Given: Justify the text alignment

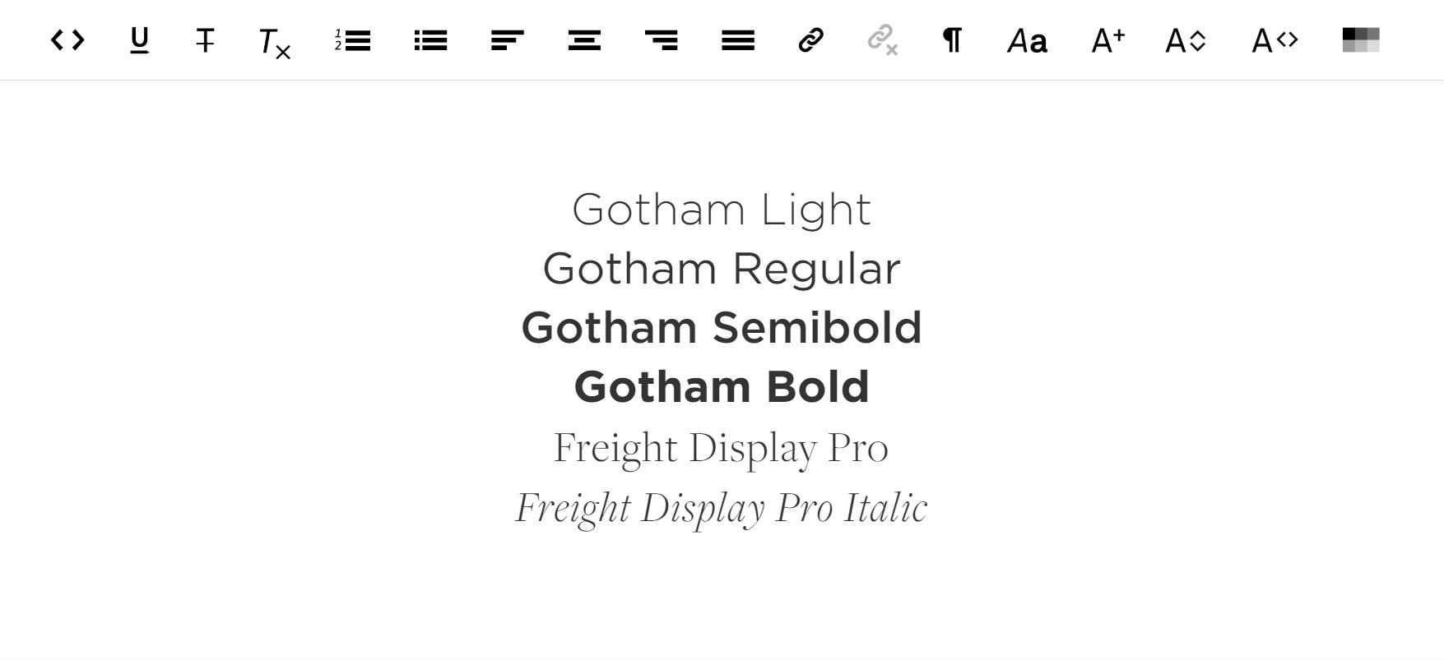Looking at the screenshot, I should pyautogui.click(x=738, y=40).
